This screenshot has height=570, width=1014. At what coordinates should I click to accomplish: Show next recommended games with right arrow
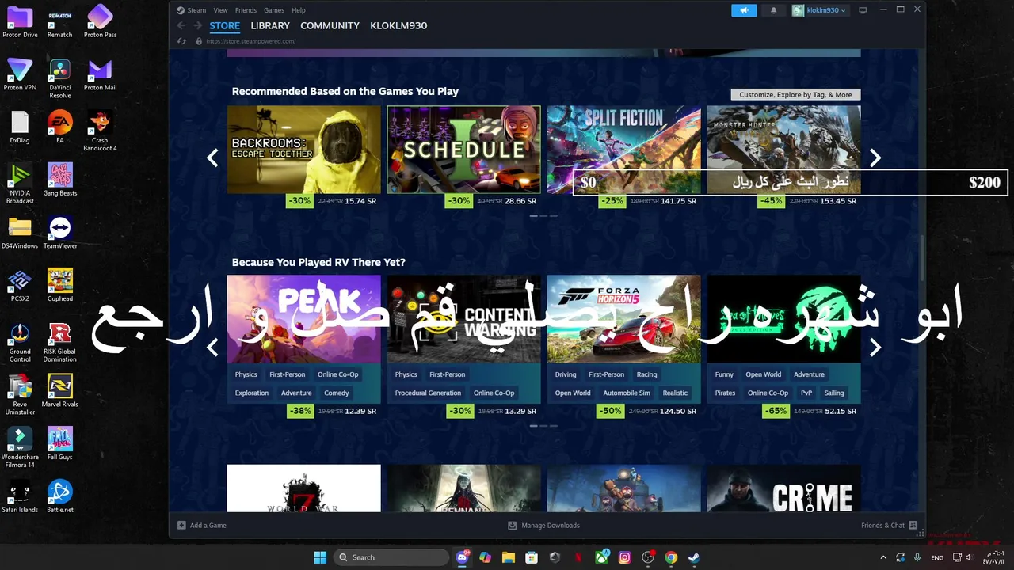[x=875, y=158]
